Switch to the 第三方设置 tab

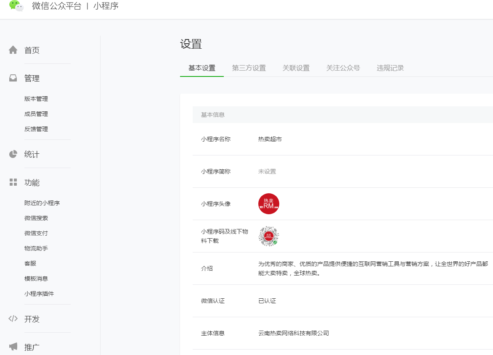(249, 68)
